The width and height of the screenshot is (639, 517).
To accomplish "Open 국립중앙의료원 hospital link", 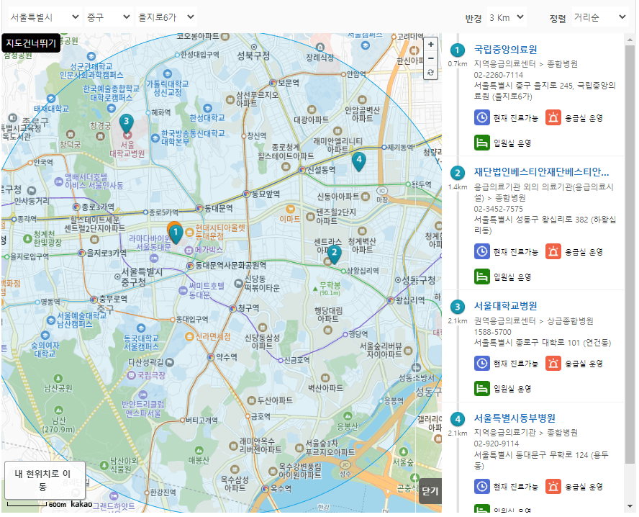I will coord(505,50).
